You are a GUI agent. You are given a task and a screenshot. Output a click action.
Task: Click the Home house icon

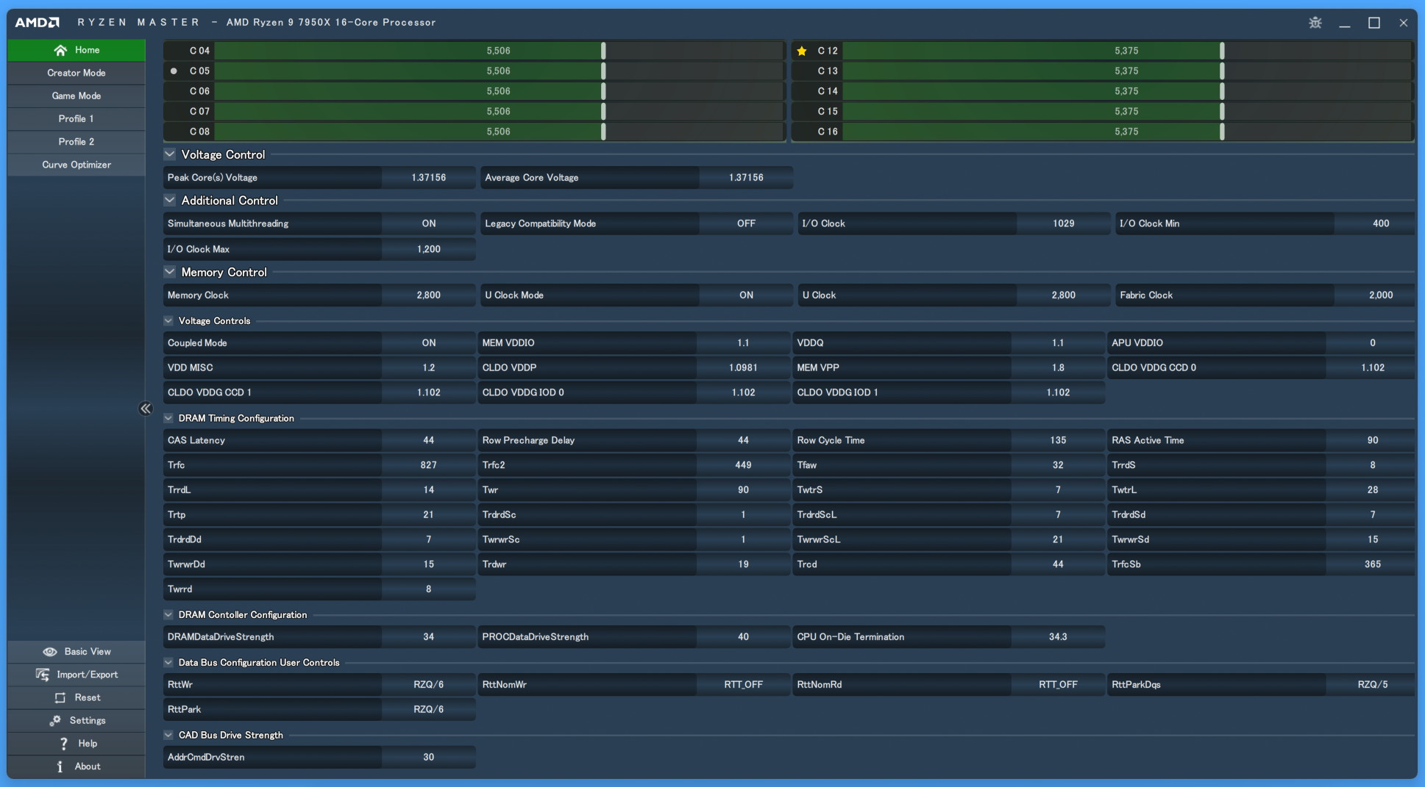tap(60, 50)
